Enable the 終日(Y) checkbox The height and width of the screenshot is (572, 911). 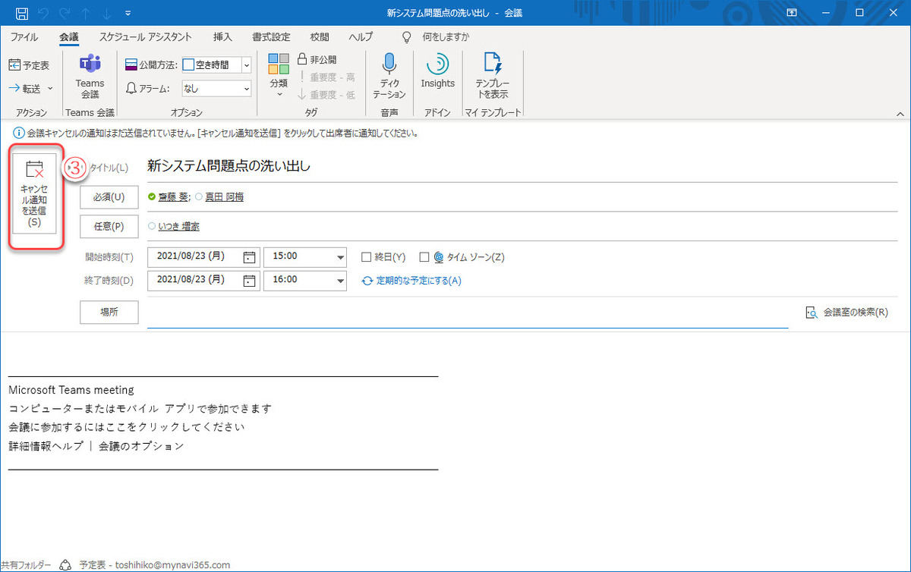coord(367,257)
